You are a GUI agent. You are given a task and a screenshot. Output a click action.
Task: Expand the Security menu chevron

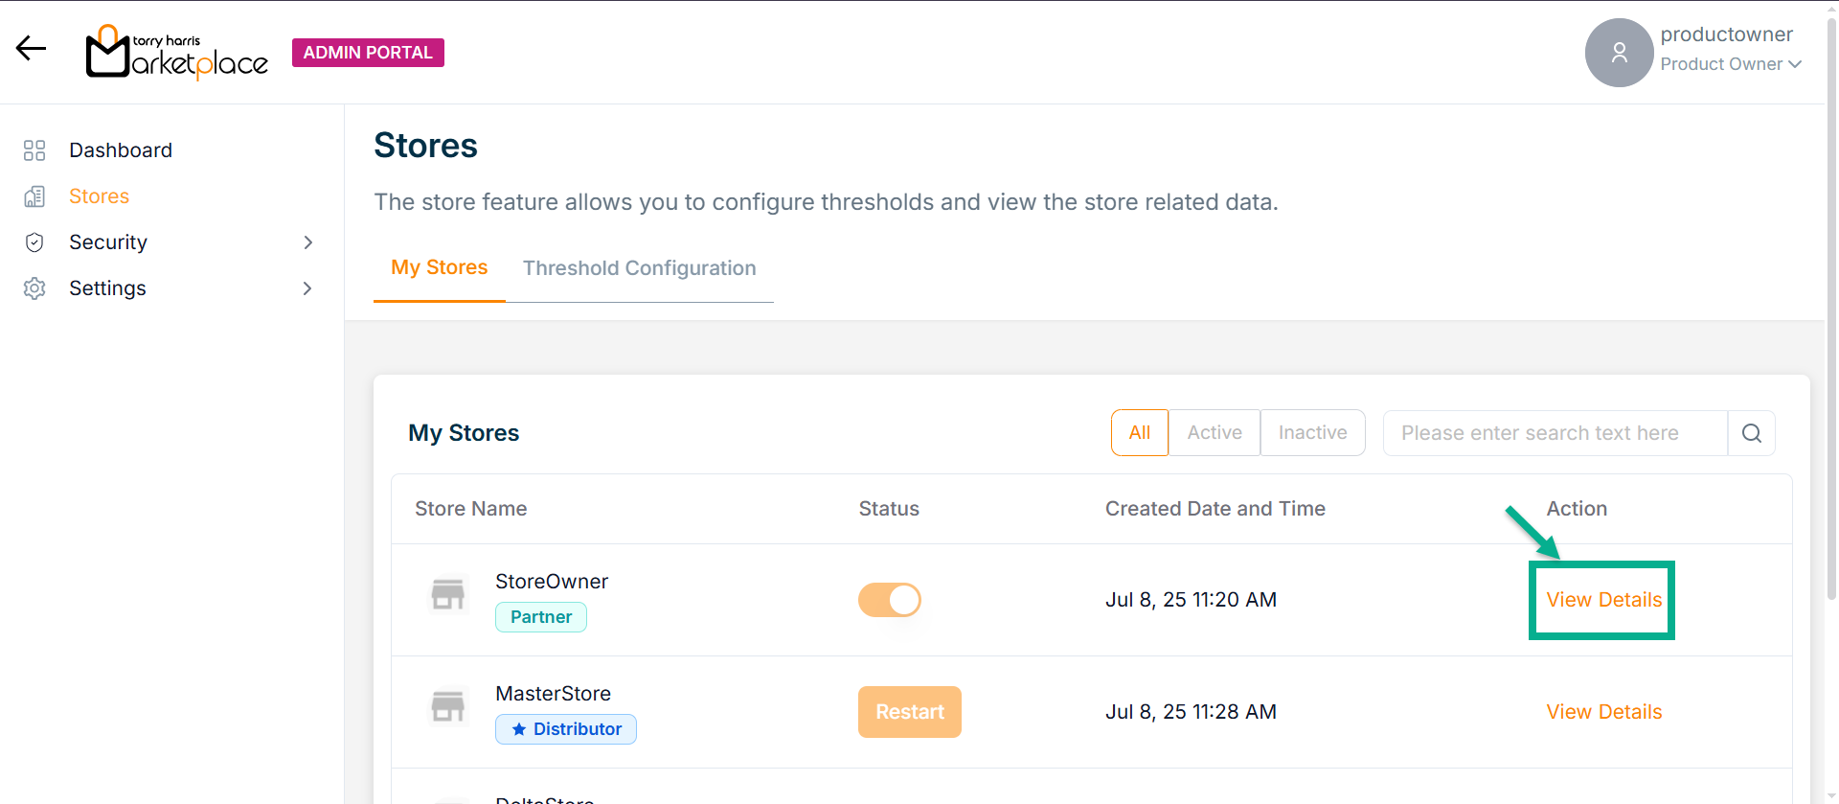point(307,242)
